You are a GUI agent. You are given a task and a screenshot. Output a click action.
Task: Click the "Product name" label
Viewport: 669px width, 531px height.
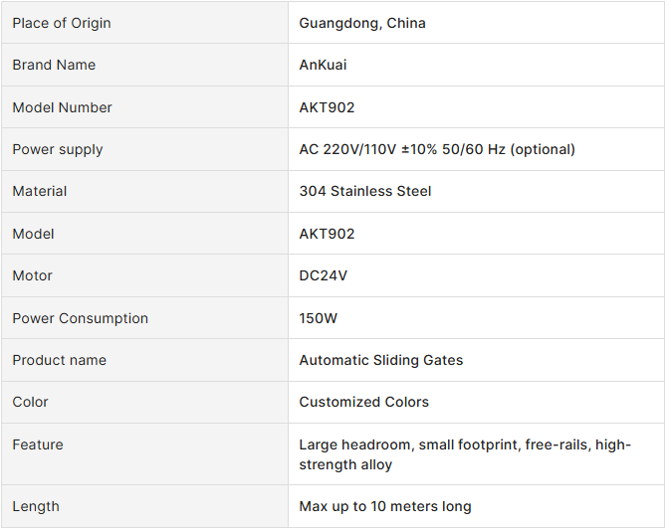point(59,360)
